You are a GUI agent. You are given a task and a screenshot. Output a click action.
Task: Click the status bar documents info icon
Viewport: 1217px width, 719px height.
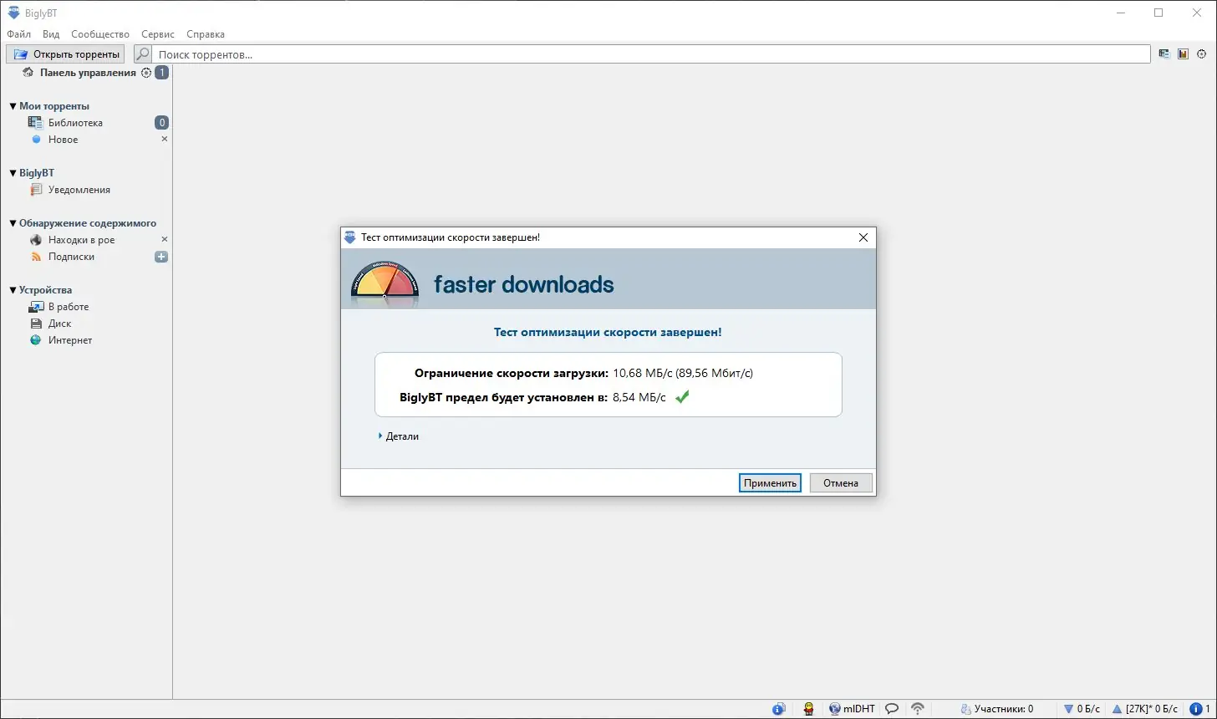779,709
